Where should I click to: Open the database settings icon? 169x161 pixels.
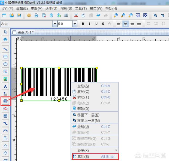tap(51, 16)
